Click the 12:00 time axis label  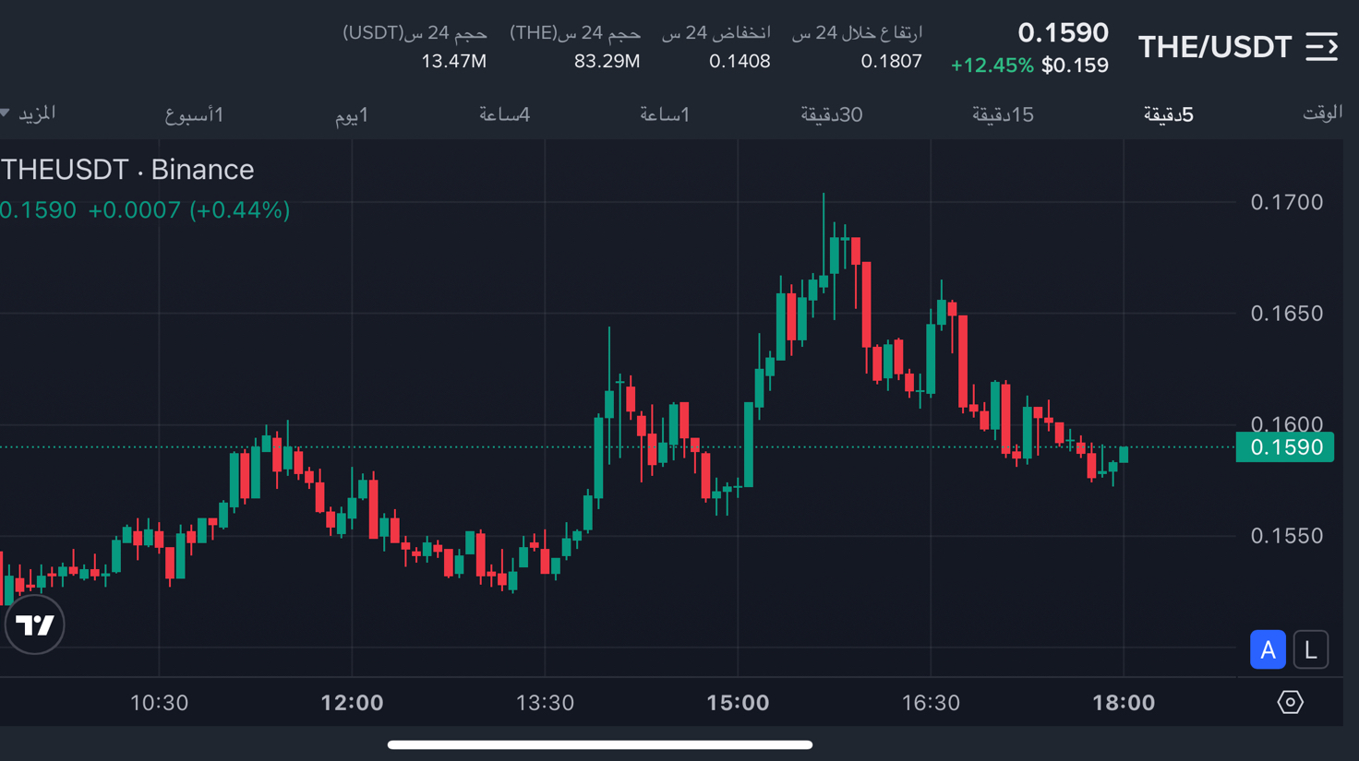coord(352,703)
